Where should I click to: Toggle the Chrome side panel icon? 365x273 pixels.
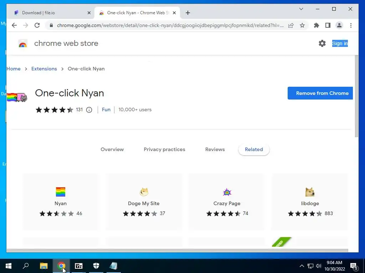[x=328, y=25]
